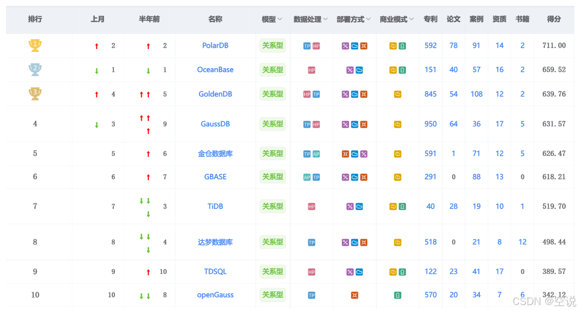
Task: Click GoldenDB patent count 845
Action: tap(431, 94)
